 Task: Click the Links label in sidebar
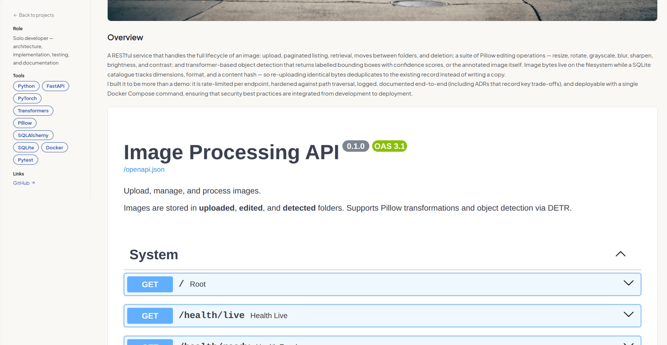point(19,174)
